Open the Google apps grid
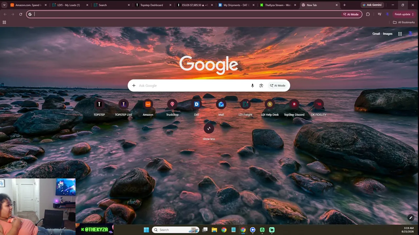 click(x=400, y=34)
